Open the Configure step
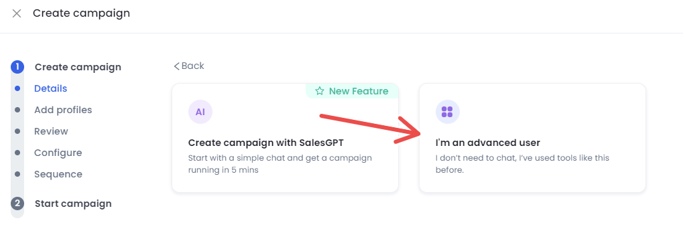Image resolution: width=683 pixels, height=243 pixels. pos(58,153)
